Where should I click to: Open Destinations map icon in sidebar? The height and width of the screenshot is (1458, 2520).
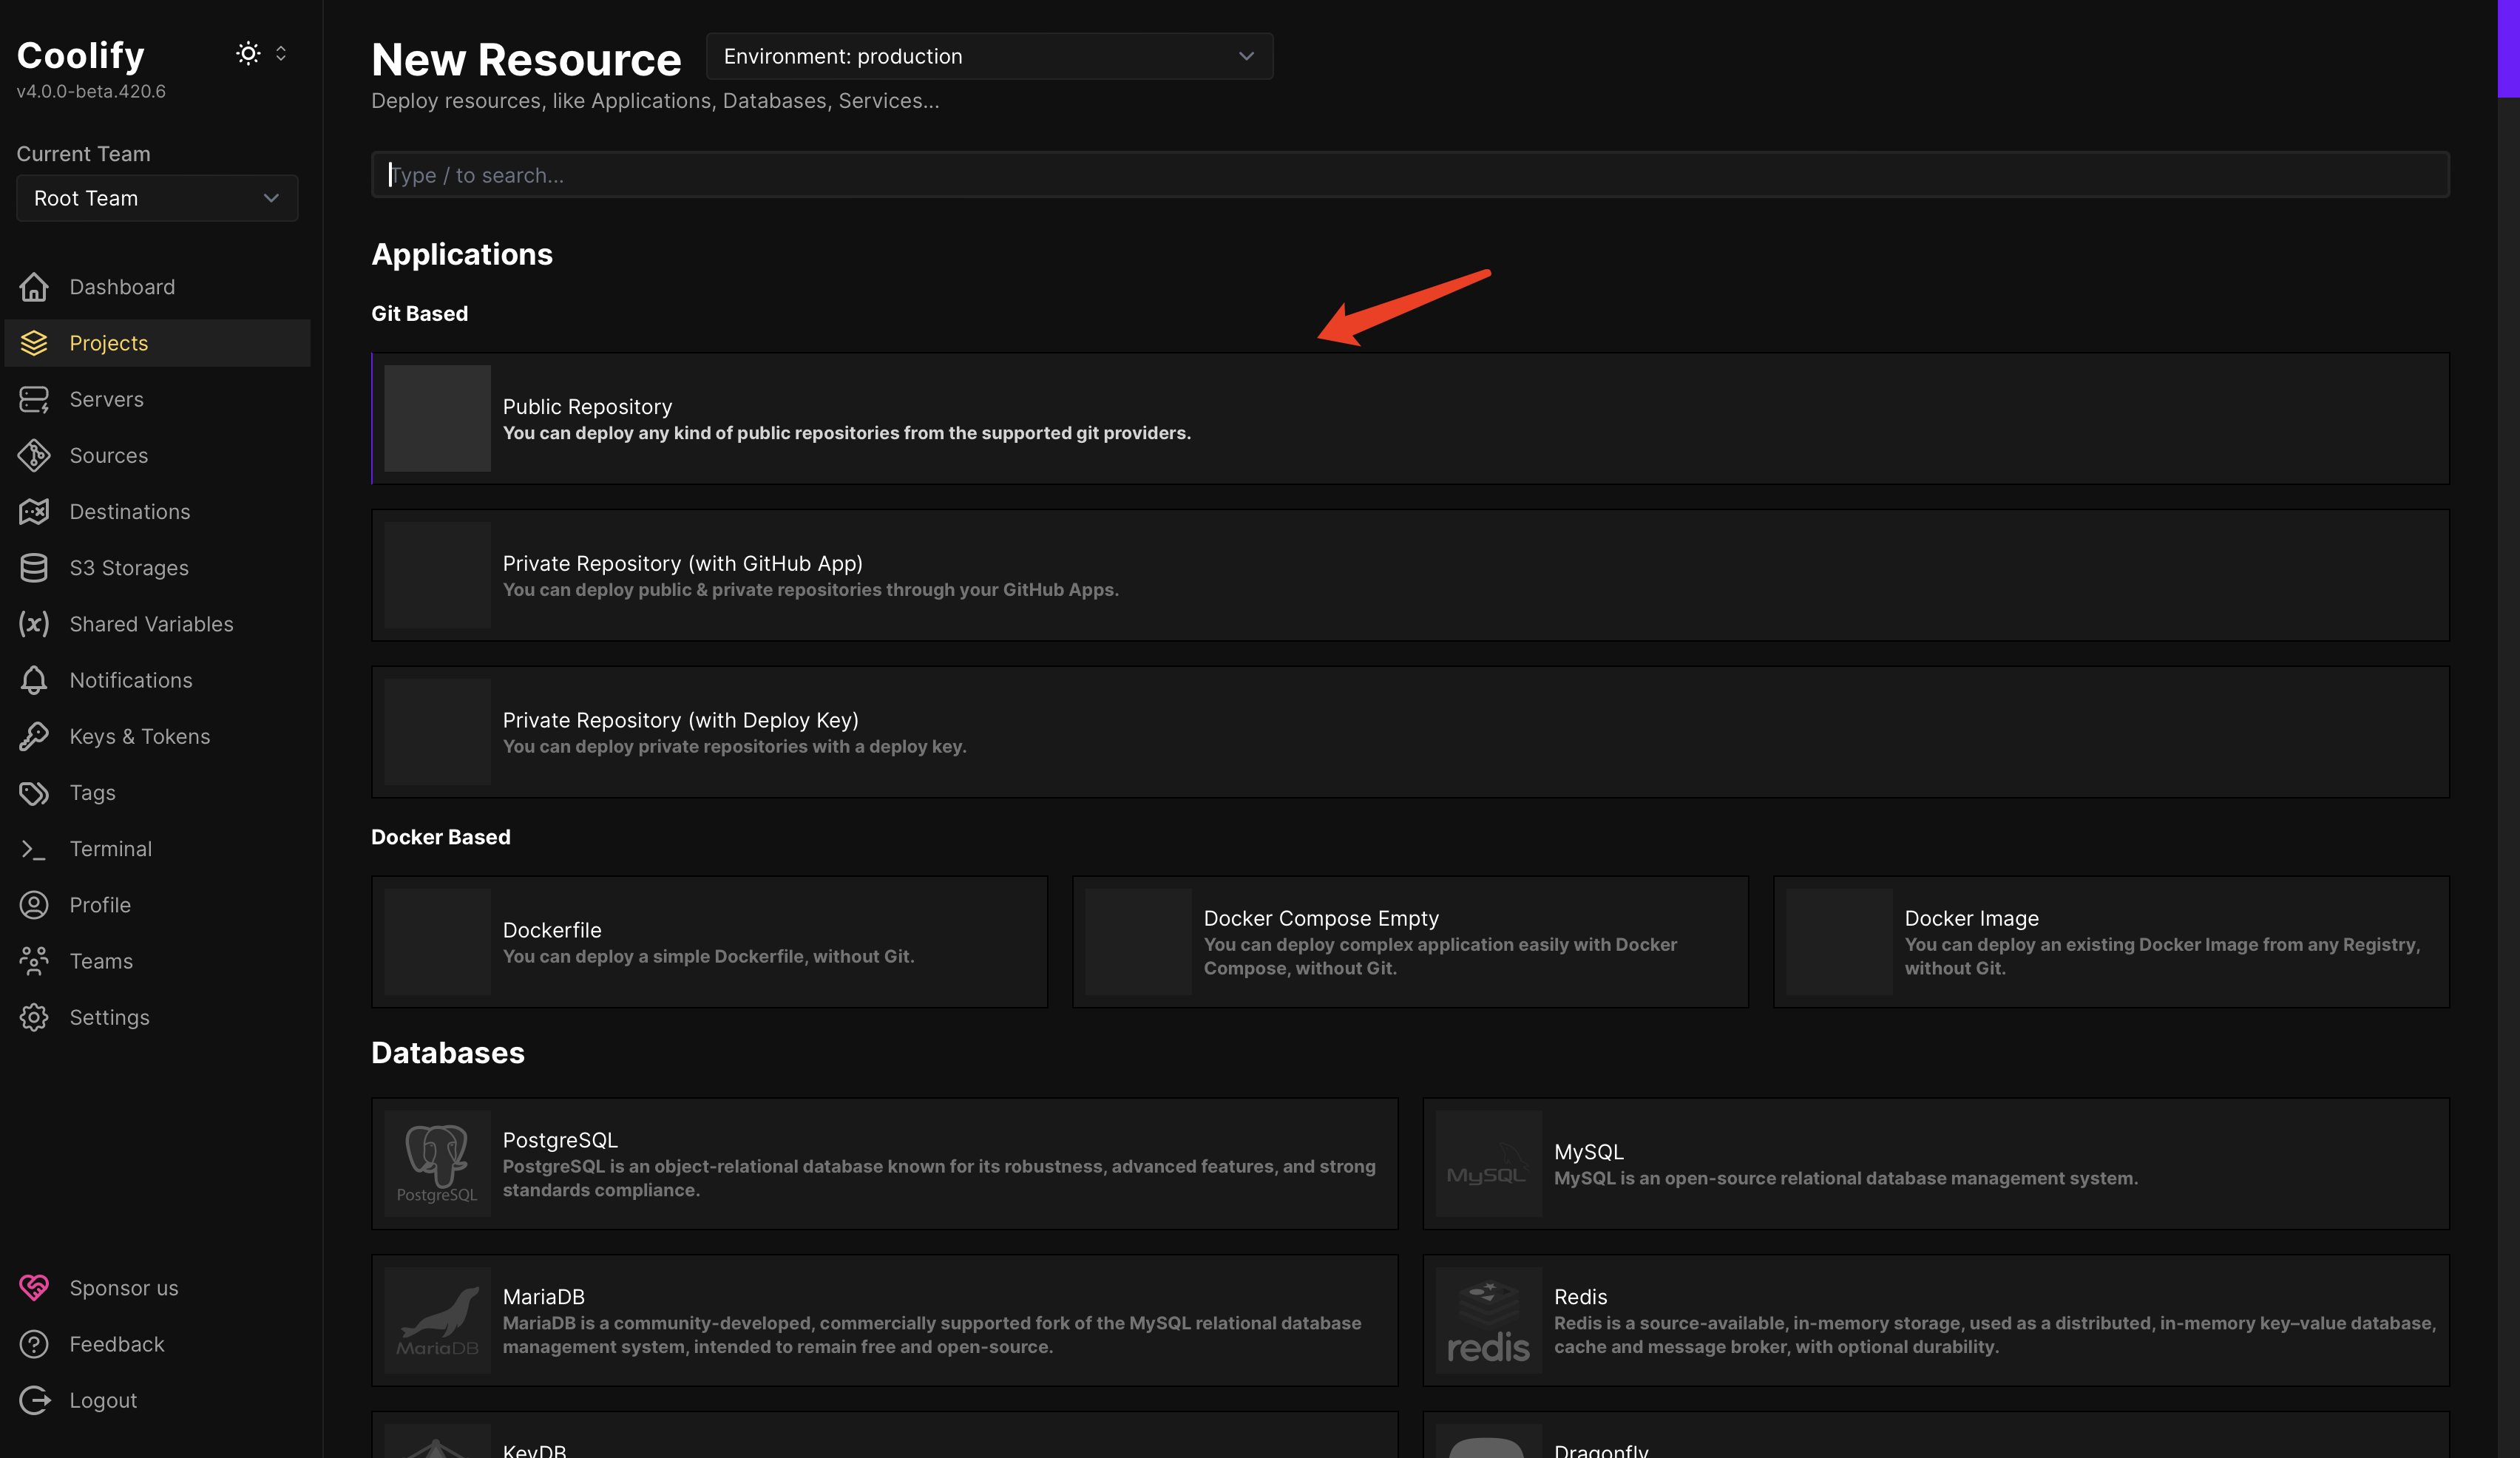coord(34,512)
